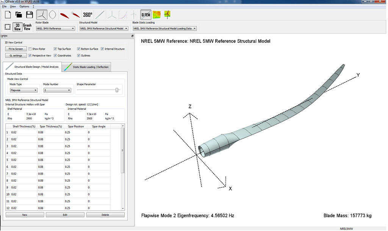Image resolution: width=388 pixels, height=231 pixels.
Task: Uncheck the Perspective View option
Action: point(29,55)
